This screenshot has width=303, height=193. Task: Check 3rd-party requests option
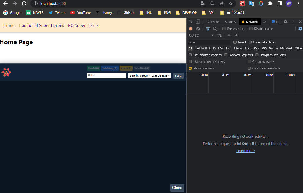point(257,55)
